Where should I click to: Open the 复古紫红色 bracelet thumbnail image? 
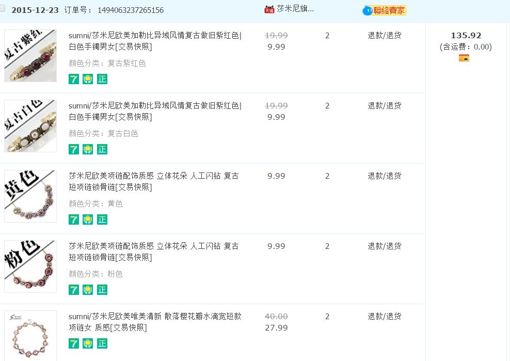(x=30, y=56)
